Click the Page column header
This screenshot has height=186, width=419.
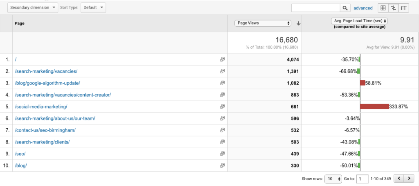tap(20, 23)
